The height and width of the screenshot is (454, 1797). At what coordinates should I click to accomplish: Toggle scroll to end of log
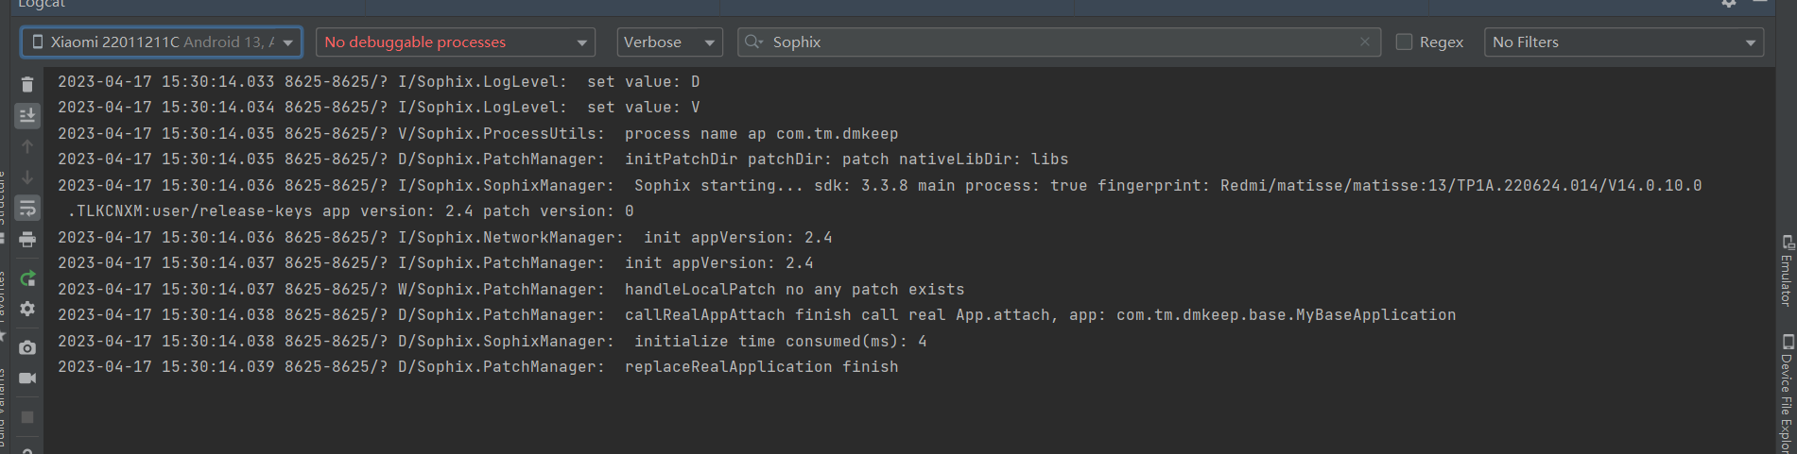click(x=27, y=115)
